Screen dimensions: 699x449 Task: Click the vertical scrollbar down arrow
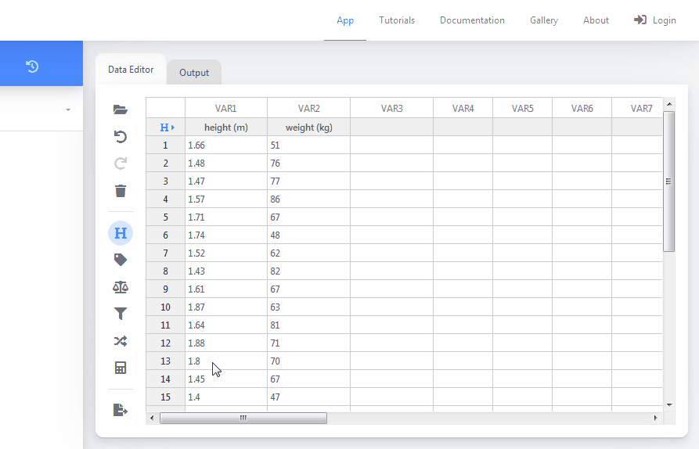click(x=668, y=404)
